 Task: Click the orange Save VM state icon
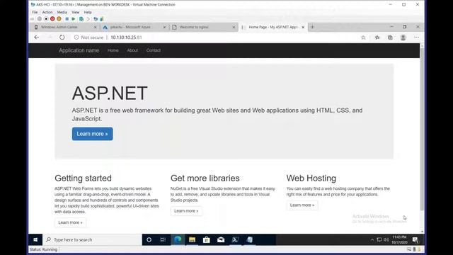coord(59,19)
